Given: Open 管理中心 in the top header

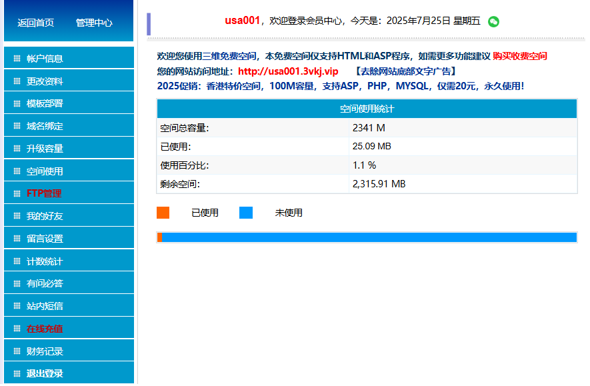Looking at the screenshot, I should tap(94, 23).
